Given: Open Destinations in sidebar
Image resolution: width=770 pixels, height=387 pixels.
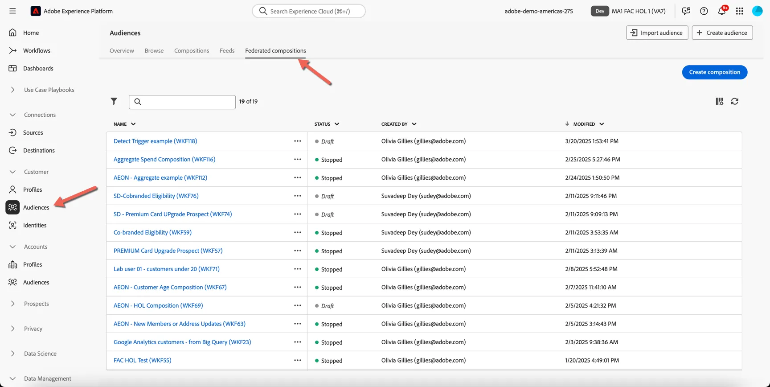Looking at the screenshot, I should [x=39, y=150].
